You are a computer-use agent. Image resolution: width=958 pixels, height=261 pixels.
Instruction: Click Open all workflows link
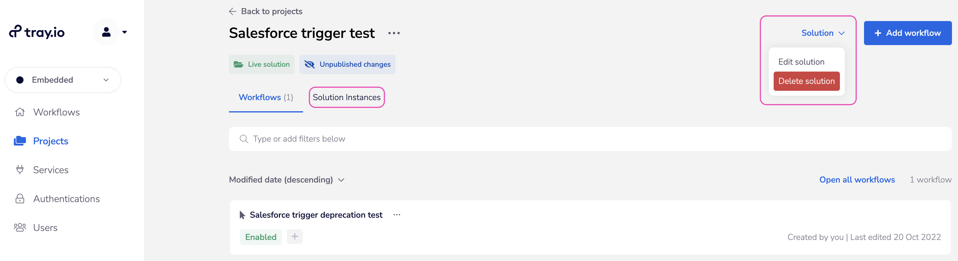click(x=857, y=180)
